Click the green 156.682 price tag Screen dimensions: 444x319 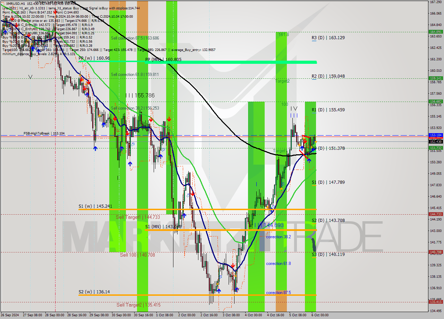coord(436,101)
